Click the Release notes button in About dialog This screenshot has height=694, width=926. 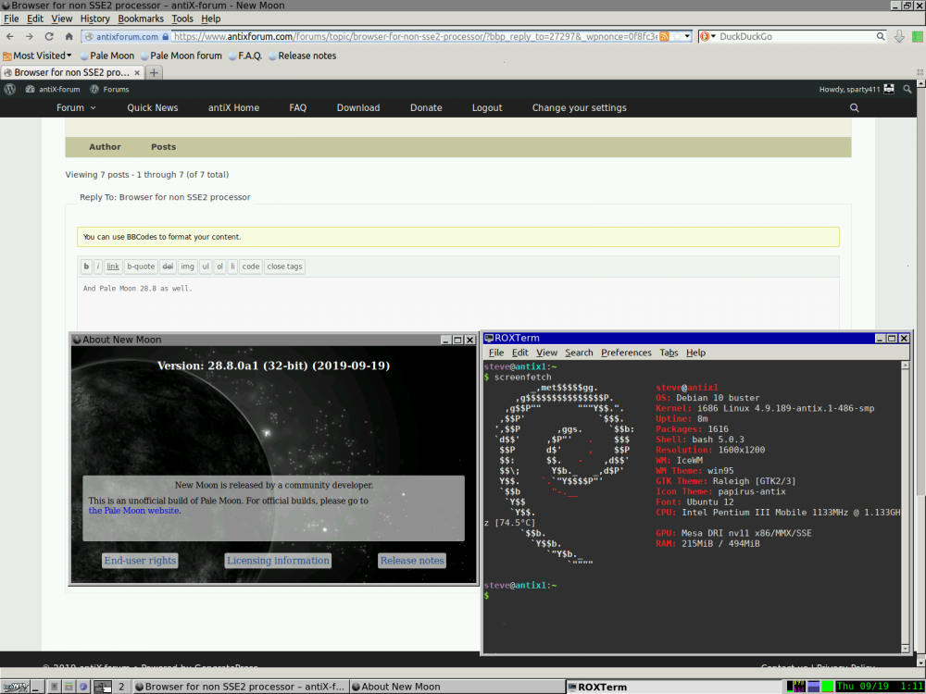(412, 561)
